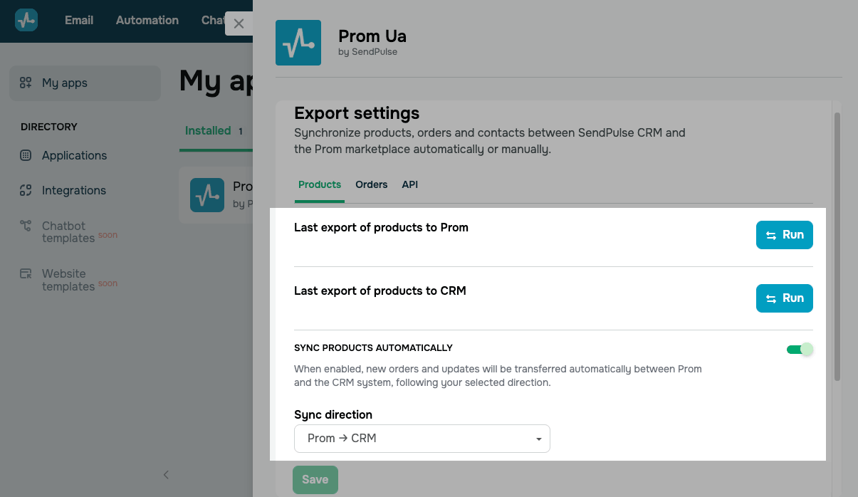The width and height of the screenshot is (858, 497).
Task: Open My apps from sidebar
Action: (x=85, y=83)
